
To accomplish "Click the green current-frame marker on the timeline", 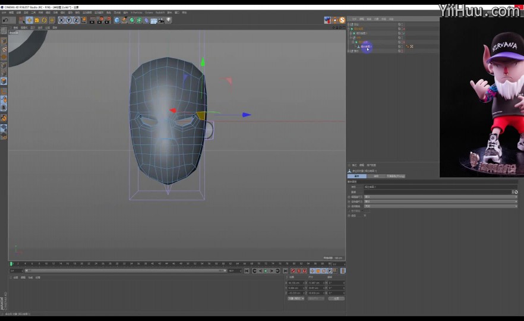I will point(11,264).
